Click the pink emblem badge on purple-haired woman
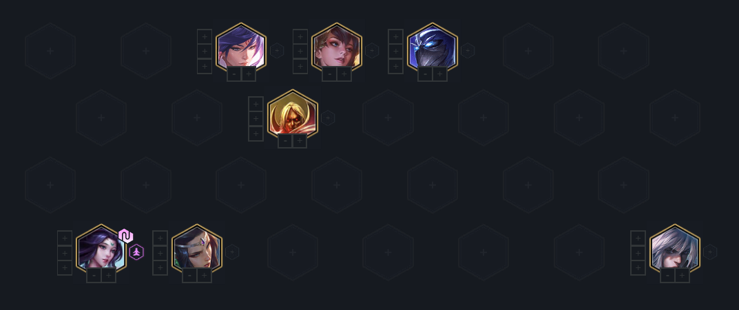Image resolution: width=739 pixels, height=310 pixels. click(x=125, y=236)
